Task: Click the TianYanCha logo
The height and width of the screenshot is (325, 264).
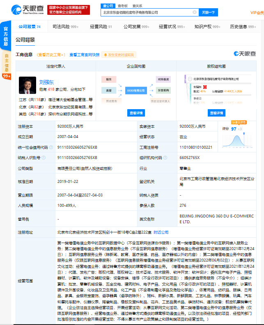Action: pyautogui.click(x=27, y=10)
